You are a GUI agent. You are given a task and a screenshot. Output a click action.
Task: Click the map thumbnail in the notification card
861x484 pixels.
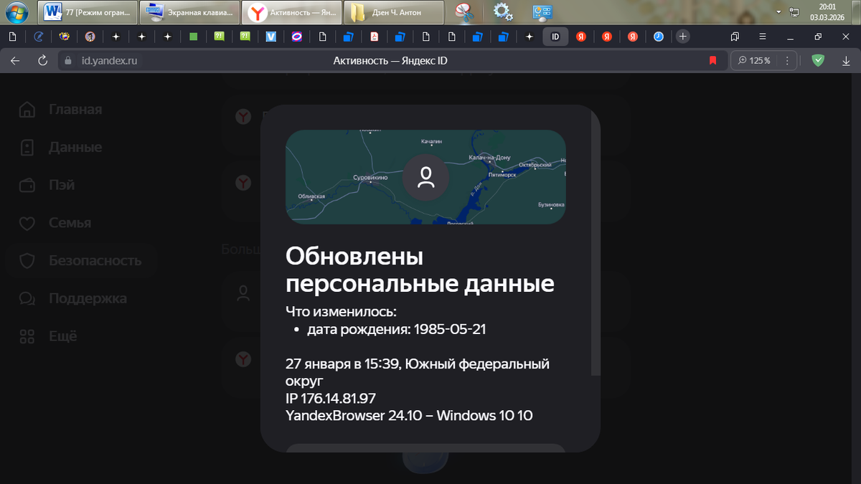[426, 176]
